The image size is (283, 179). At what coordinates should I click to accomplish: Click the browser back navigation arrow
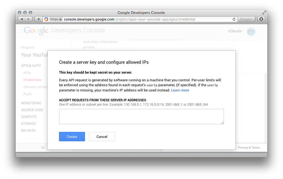pyautogui.click(x=21, y=19)
